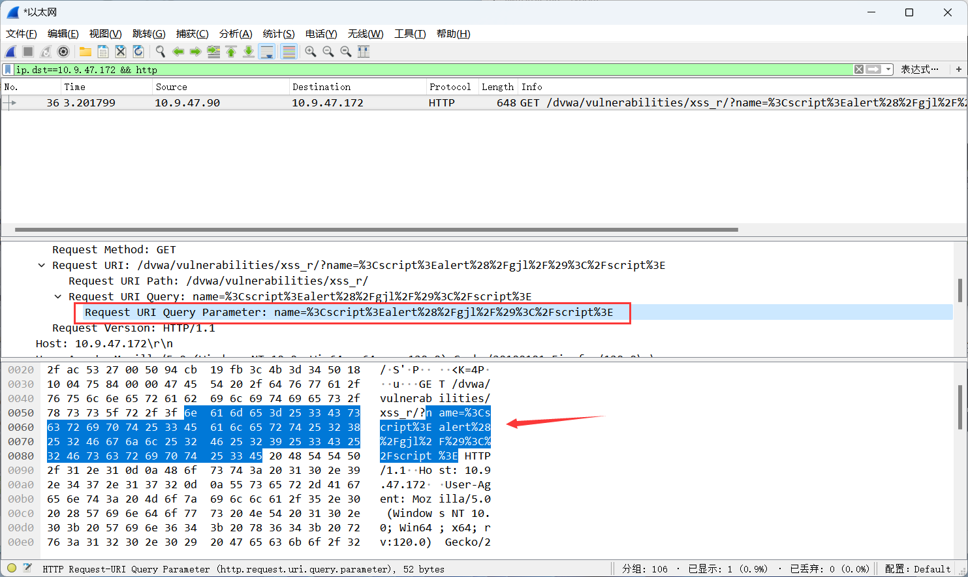Open the 文件(F) menu
Viewport: 968px width, 577px height.
[x=22, y=34]
